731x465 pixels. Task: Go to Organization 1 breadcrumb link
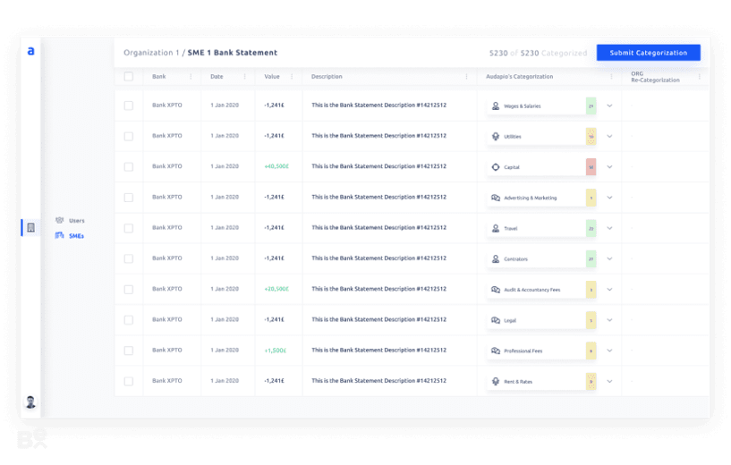click(x=151, y=53)
